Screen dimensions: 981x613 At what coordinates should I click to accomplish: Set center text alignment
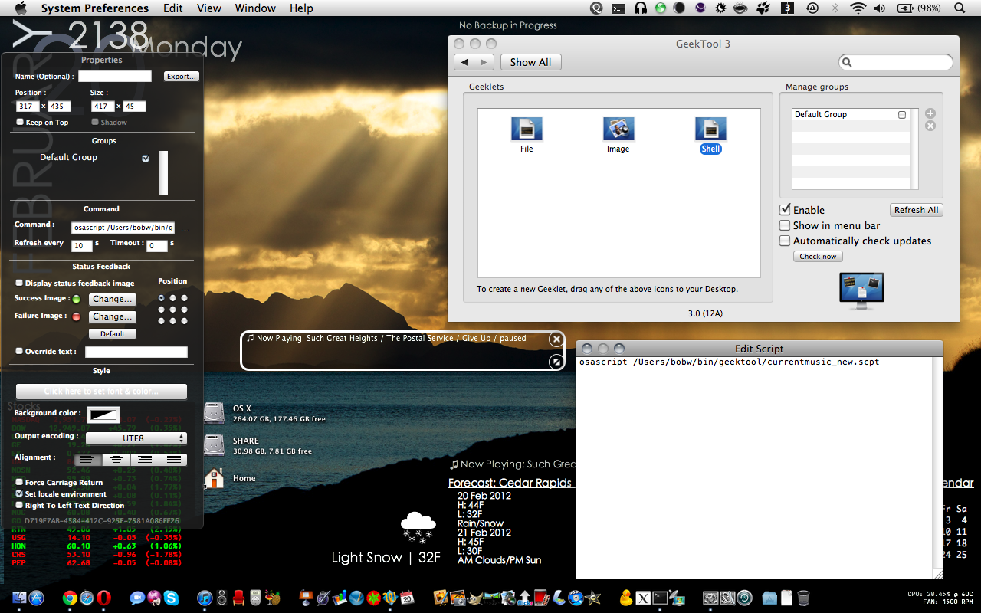click(x=116, y=460)
